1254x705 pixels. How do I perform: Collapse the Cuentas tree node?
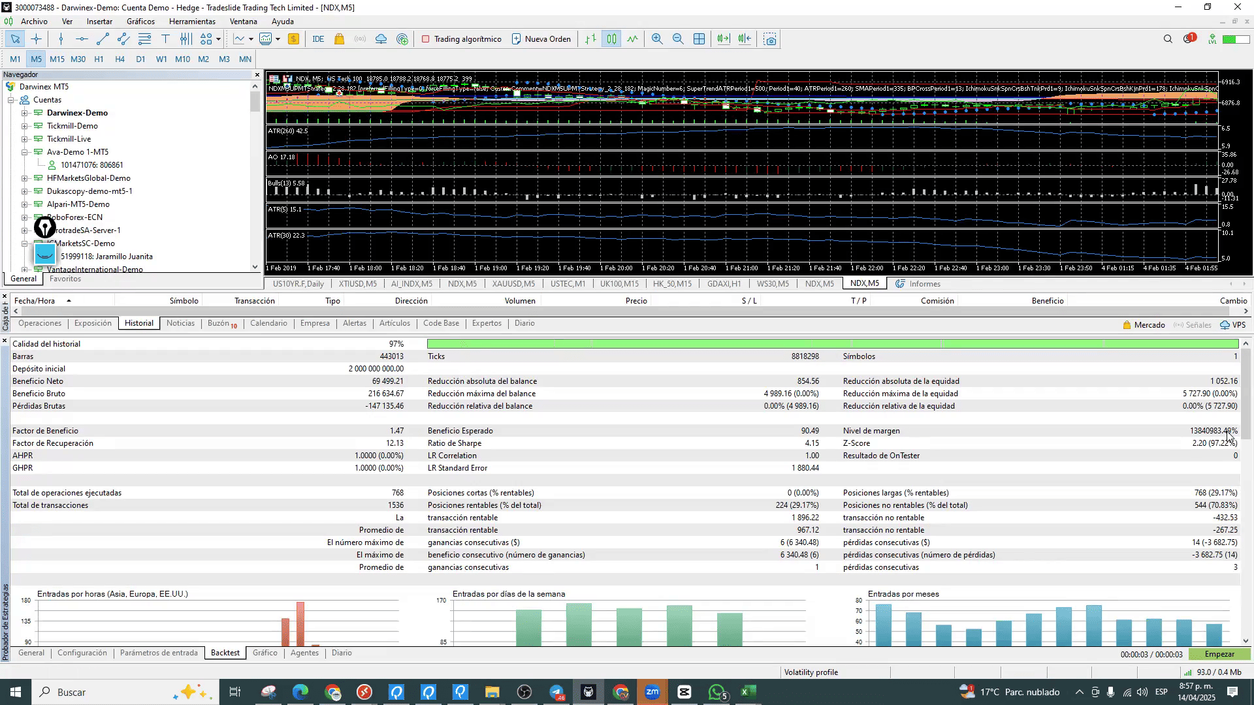pyautogui.click(x=11, y=100)
